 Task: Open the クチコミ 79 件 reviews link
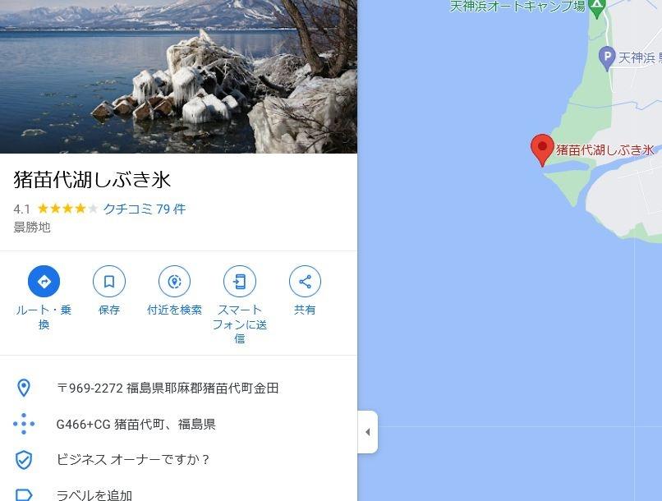[145, 209]
